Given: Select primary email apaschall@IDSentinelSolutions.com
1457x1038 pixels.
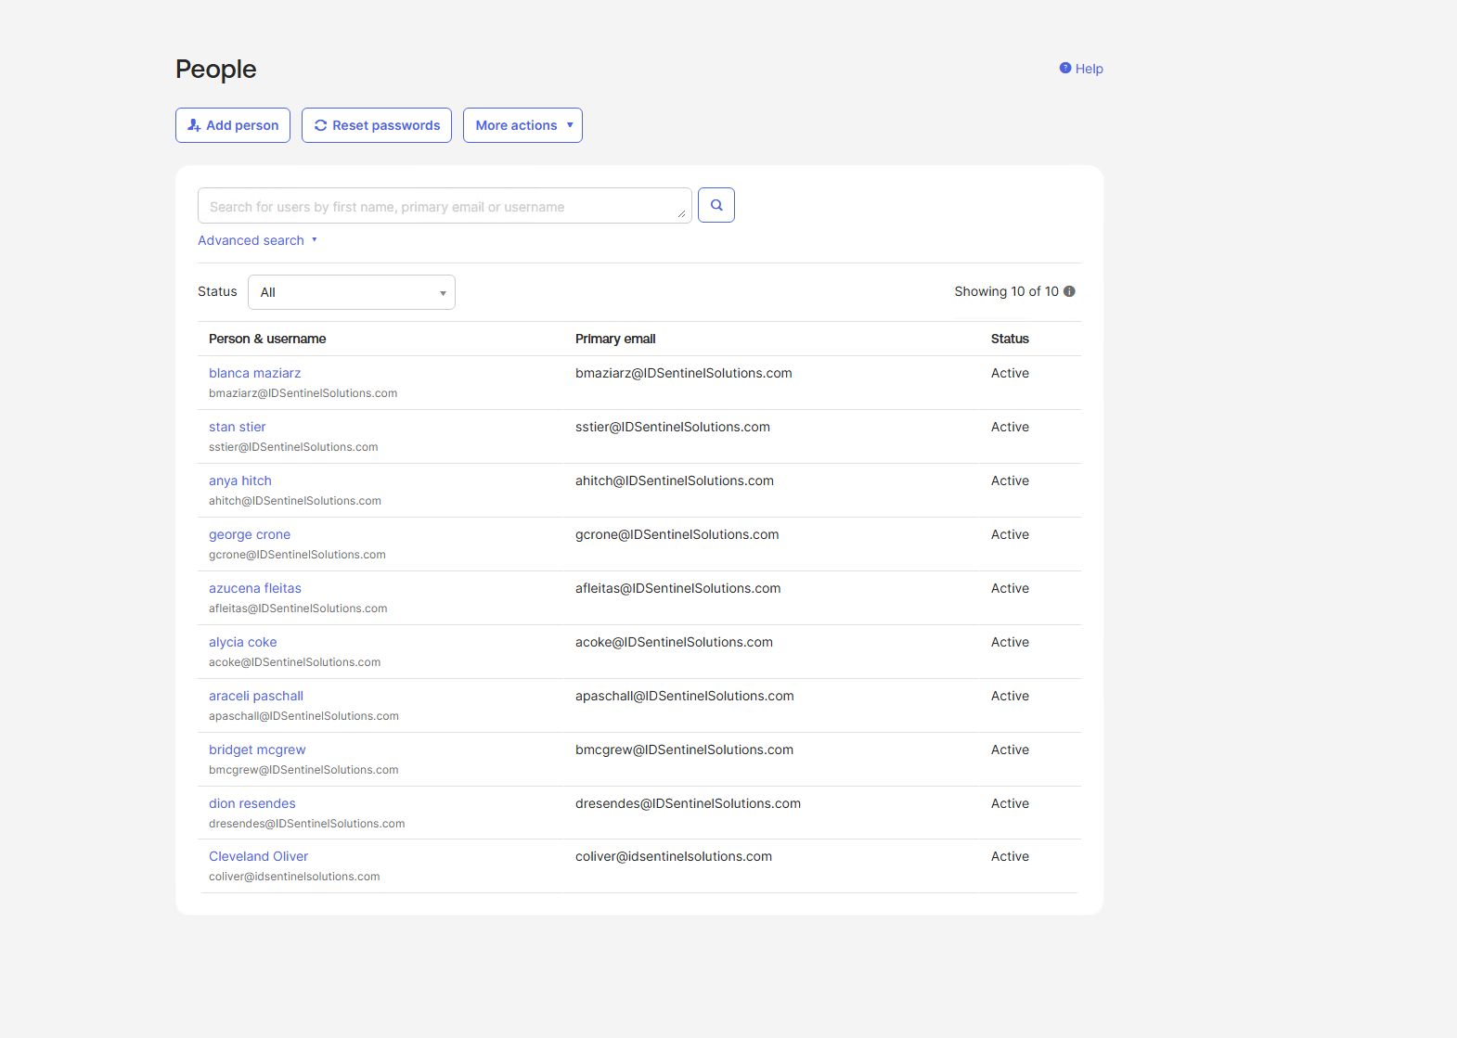Looking at the screenshot, I should 684,696.
